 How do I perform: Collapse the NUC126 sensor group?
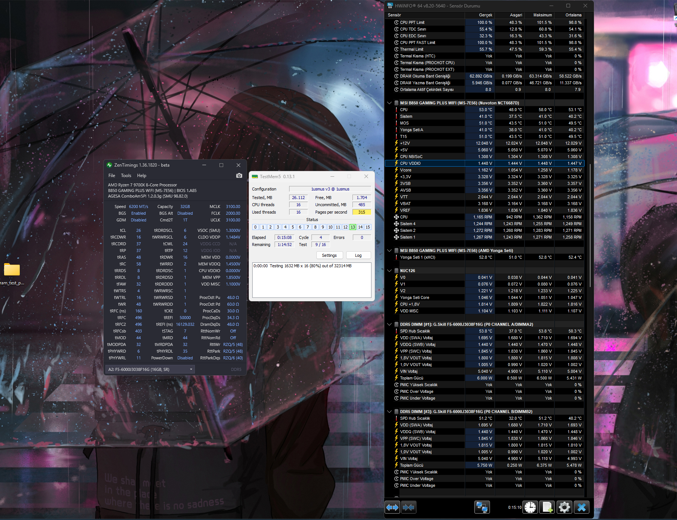(389, 271)
